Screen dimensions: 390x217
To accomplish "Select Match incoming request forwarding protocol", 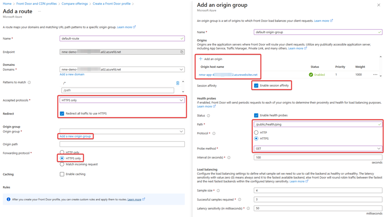I will 62,164.
